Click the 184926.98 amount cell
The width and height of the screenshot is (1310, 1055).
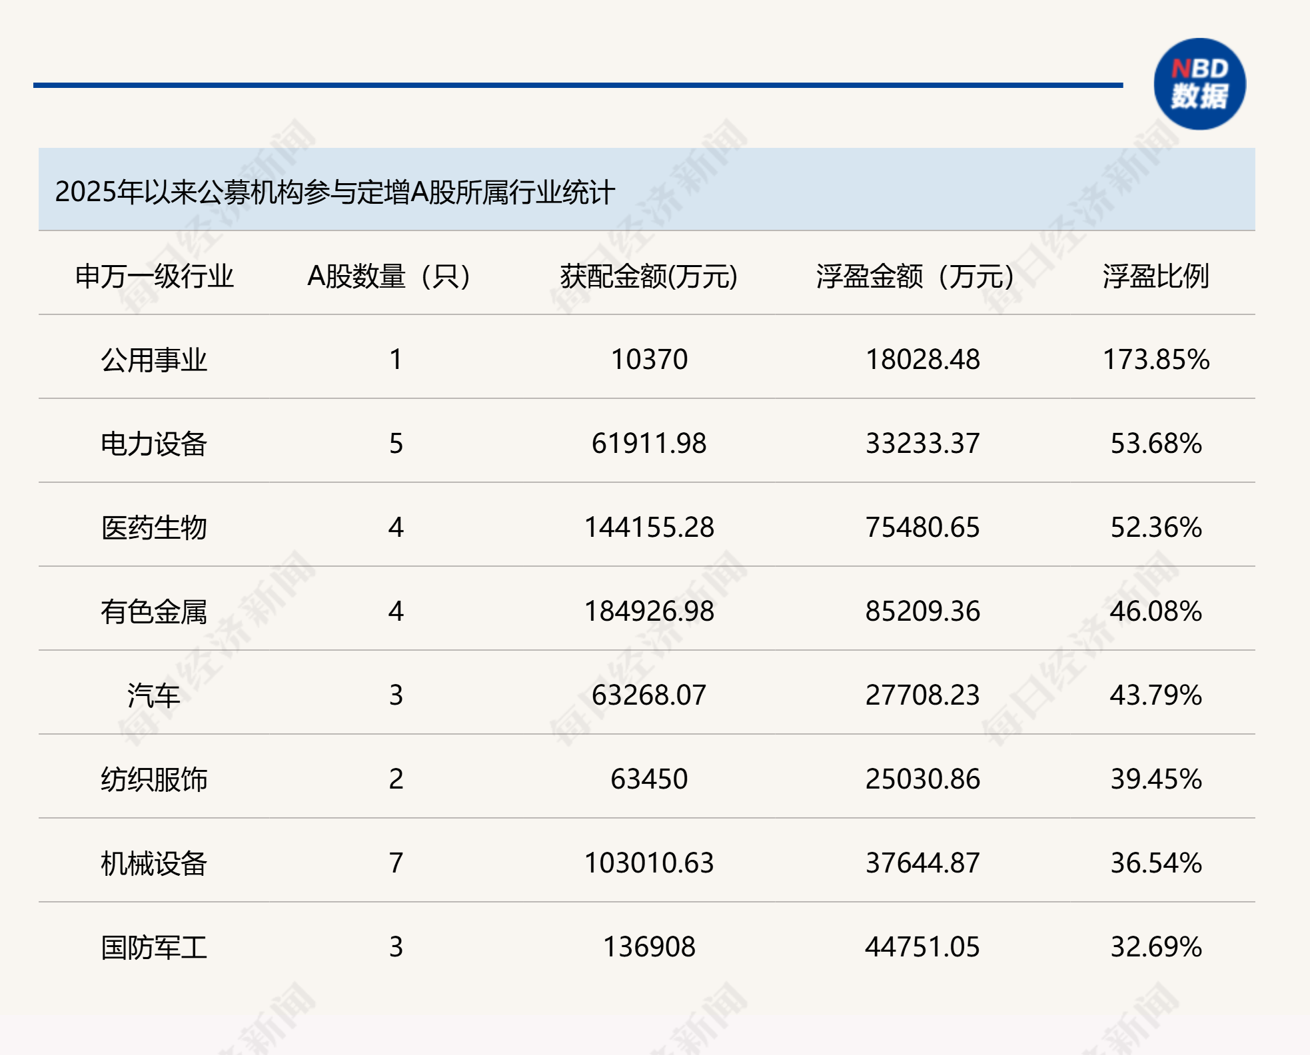click(648, 611)
